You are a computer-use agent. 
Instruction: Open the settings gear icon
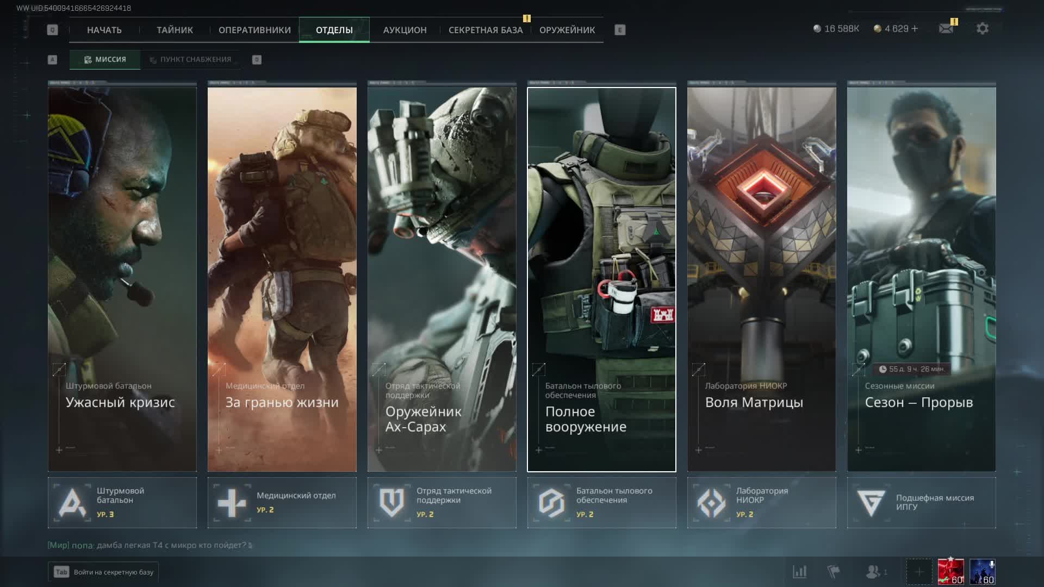coord(982,29)
